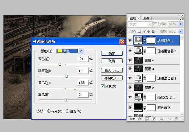Toggle visibility of 图层 4
This screenshot has height=132, width=189.
[x=130, y=60]
